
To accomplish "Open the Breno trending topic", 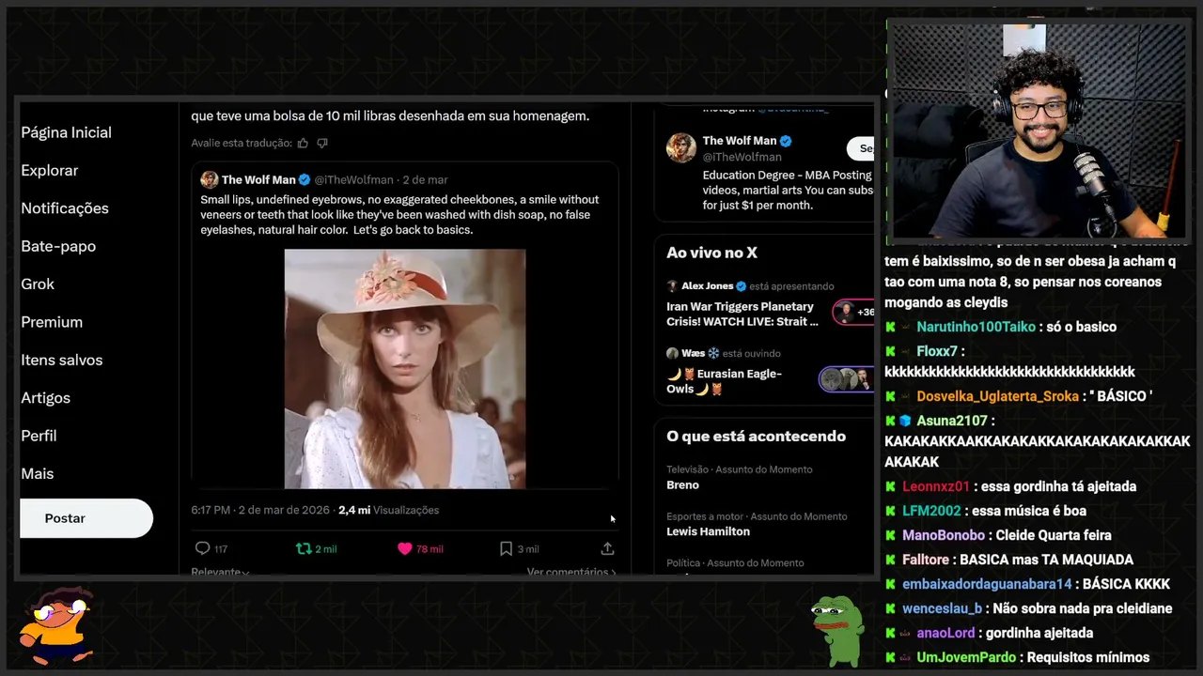I will click(x=682, y=485).
